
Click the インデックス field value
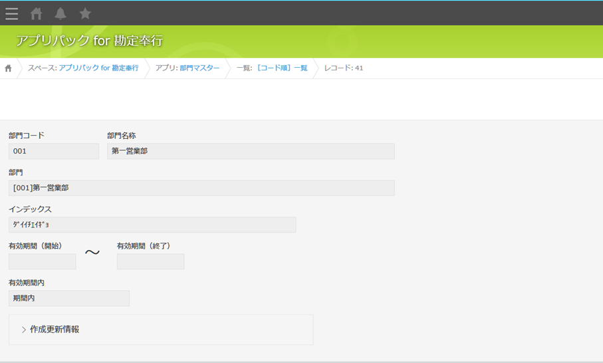152,225
